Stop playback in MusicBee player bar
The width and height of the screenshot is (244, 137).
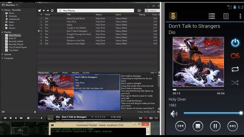point(16,118)
